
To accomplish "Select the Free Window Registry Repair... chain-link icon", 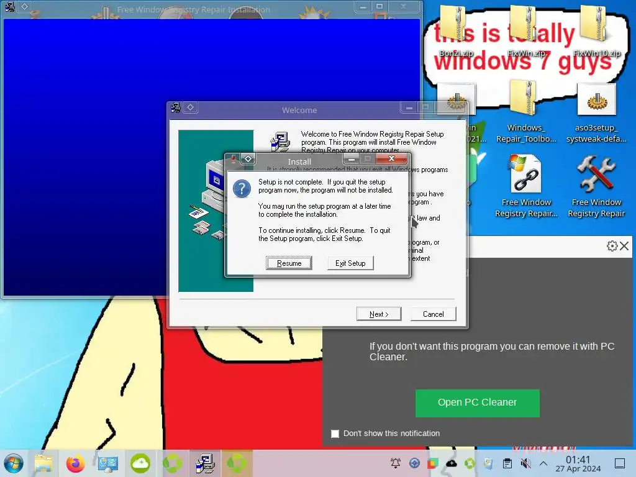I will [x=526, y=186].
